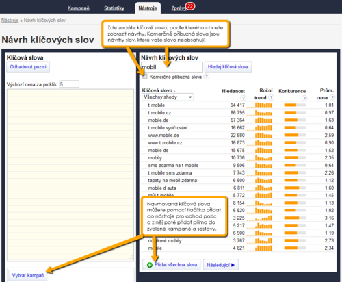Enable Komerčně příbuzná slova checkbox
Image resolution: width=342 pixels, height=282 pixels.
[145, 77]
